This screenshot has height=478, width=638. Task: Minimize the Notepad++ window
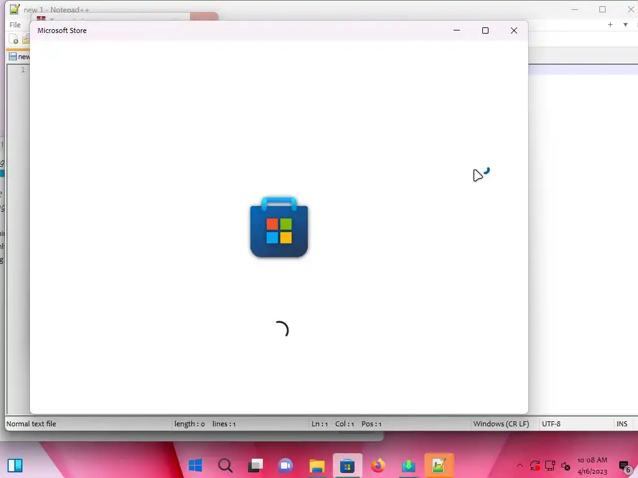coord(574,9)
